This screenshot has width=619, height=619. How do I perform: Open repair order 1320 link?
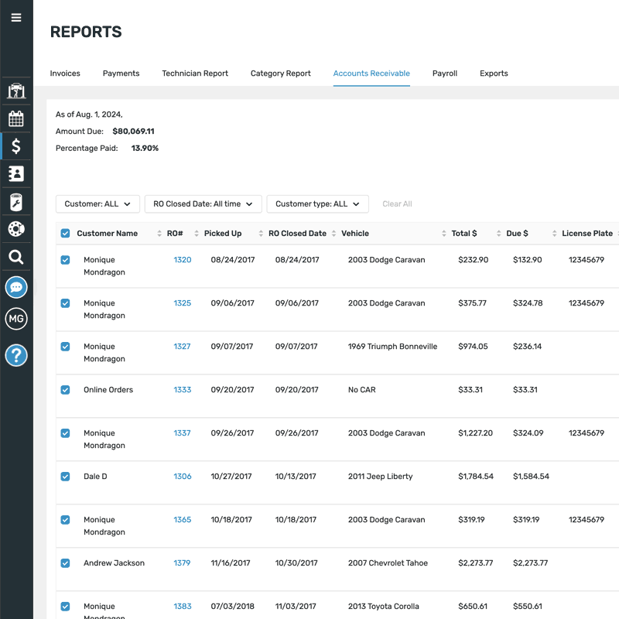click(181, 259)
